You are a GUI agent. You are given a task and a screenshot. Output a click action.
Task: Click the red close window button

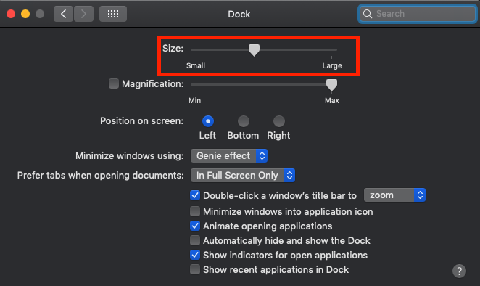click(11, 14)
